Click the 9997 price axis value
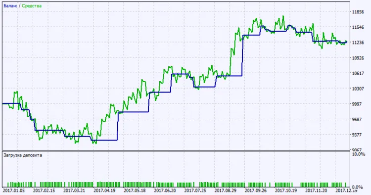 (357, 104)
